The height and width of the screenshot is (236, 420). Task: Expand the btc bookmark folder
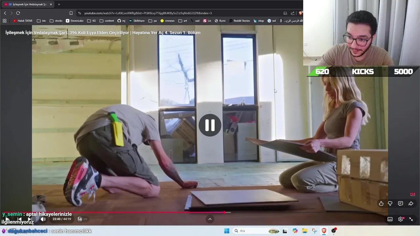(x=41, y=21)
